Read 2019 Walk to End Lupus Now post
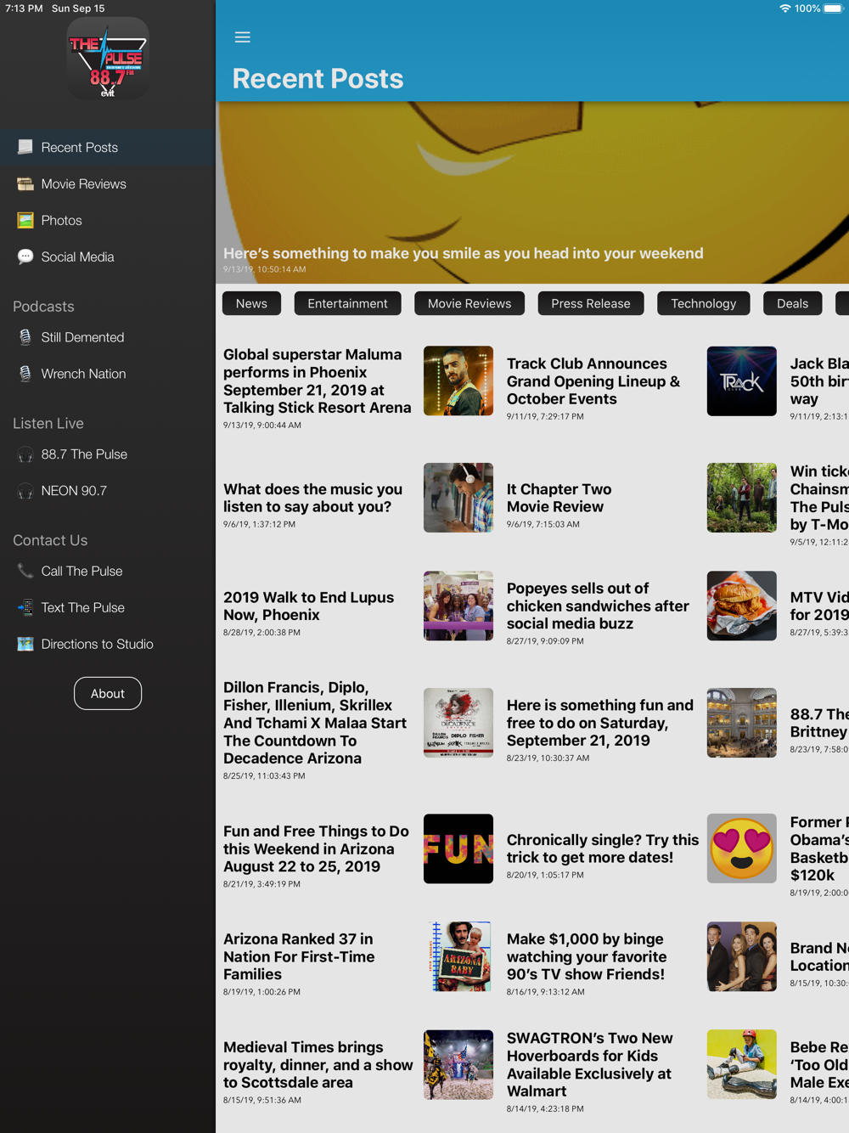The image size is (849, 1133). 308,606
